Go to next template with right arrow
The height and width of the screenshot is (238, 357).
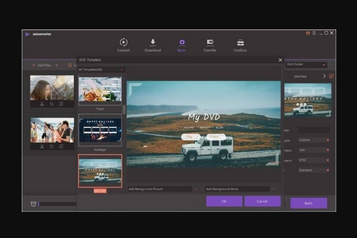pos(324,76)
